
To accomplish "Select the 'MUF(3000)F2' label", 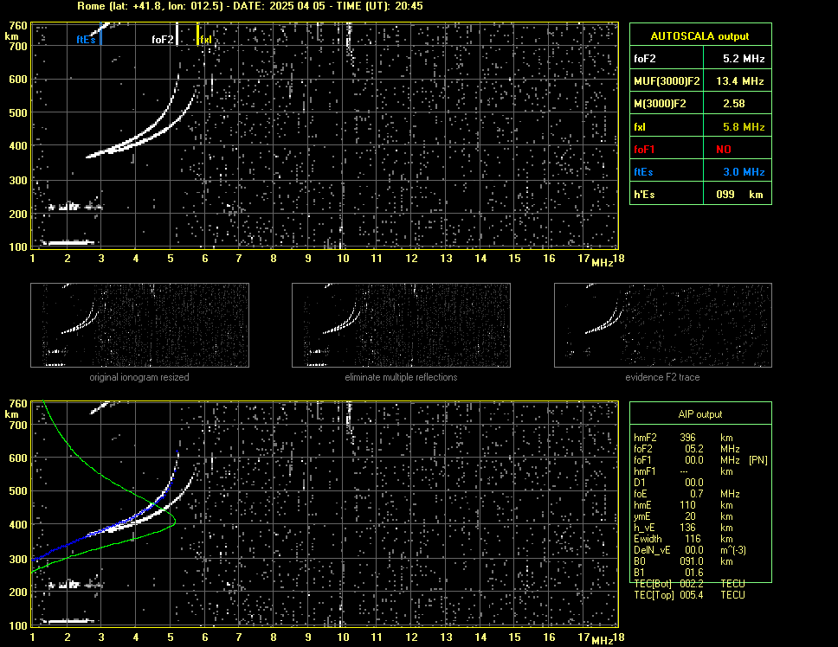I will coord(667,81).
